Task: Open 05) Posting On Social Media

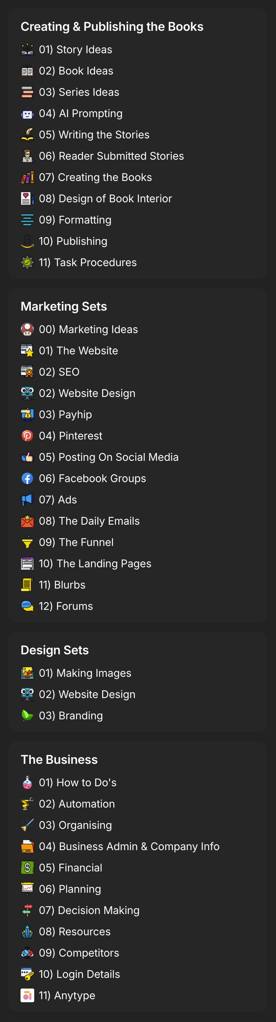Action: click(109, 457)
